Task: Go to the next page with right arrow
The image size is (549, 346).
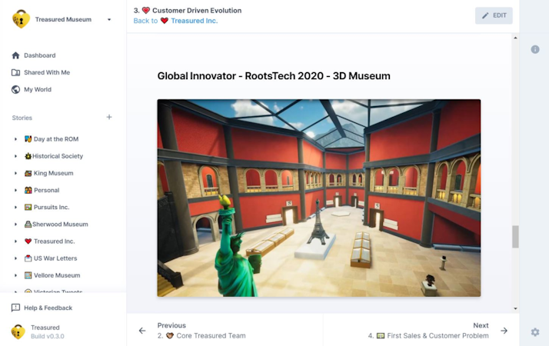Action: click(504, 331)
